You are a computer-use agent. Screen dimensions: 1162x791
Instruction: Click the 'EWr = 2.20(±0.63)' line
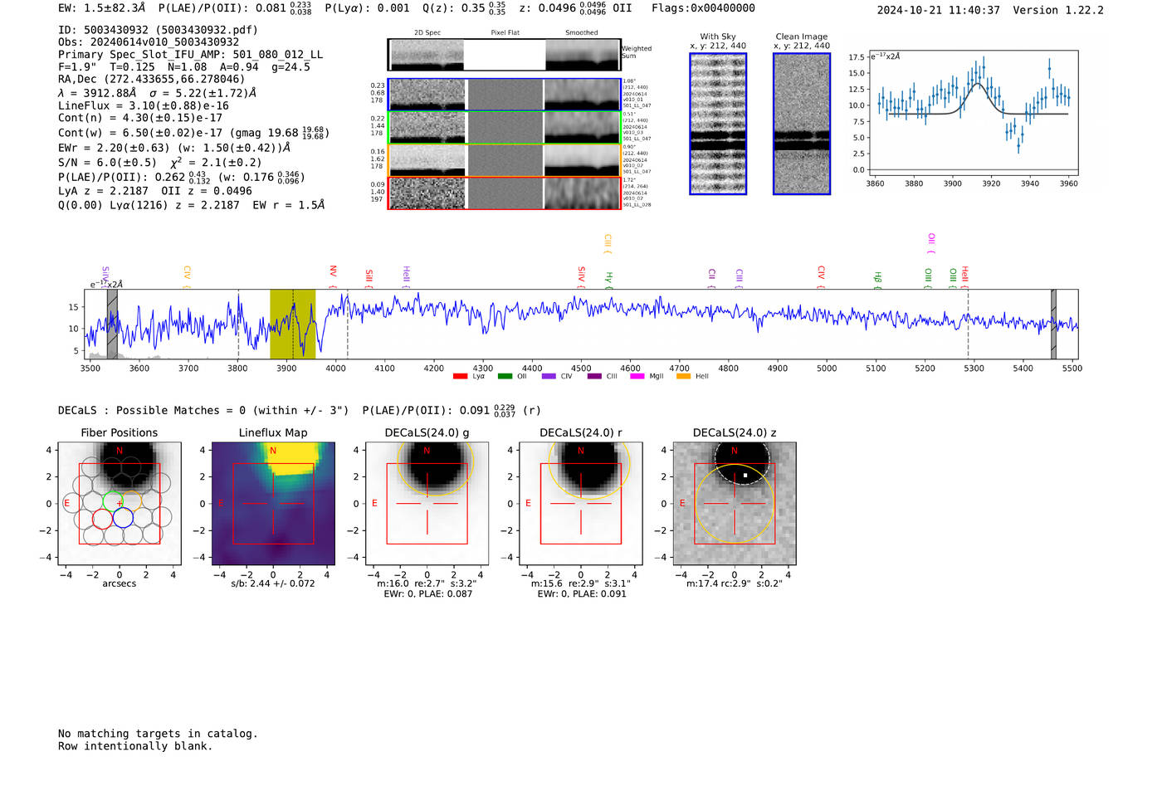point(174,148)
